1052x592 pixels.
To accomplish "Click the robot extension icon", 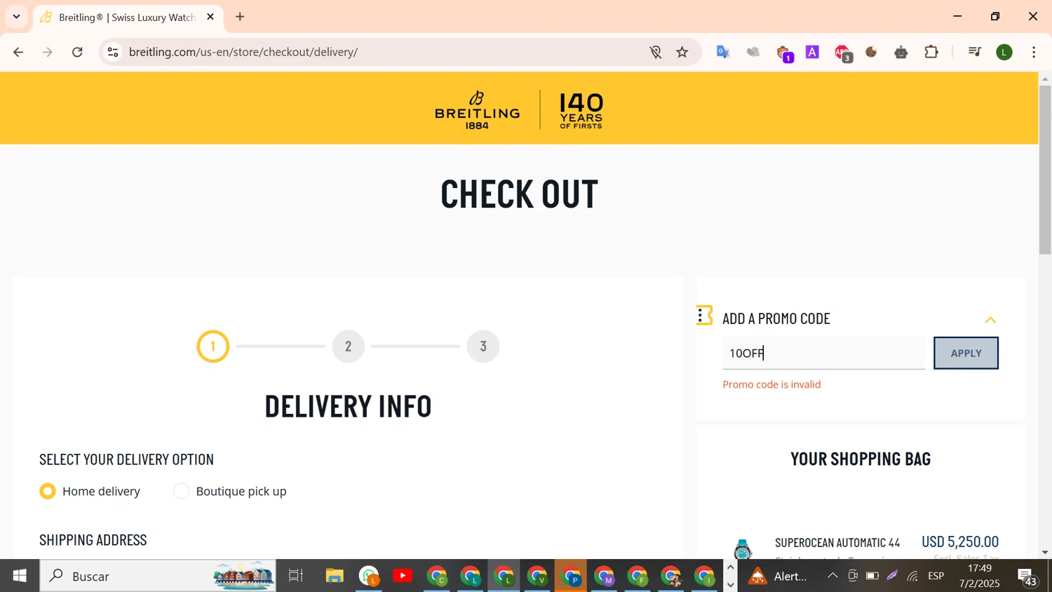I will pos(901,52).
